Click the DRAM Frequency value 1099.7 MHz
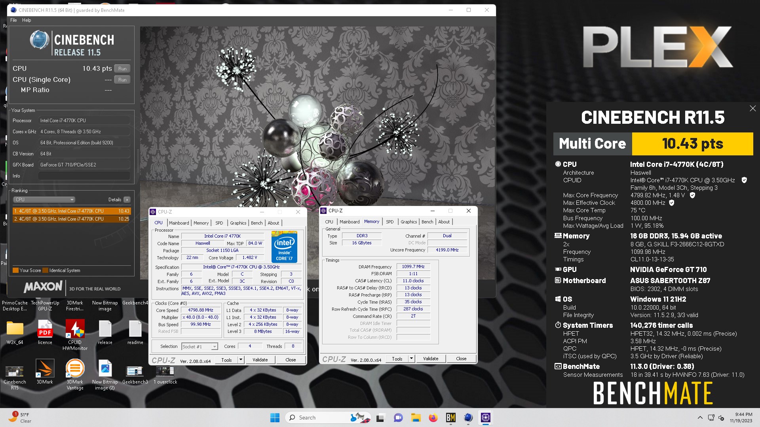The width and height of the screenshot is (760, 427). pyautogui.click(x=413, y=267)
